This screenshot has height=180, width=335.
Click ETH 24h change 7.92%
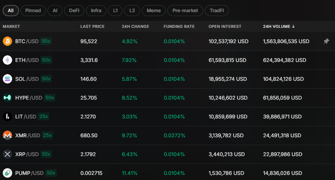[x=129, y=60]
